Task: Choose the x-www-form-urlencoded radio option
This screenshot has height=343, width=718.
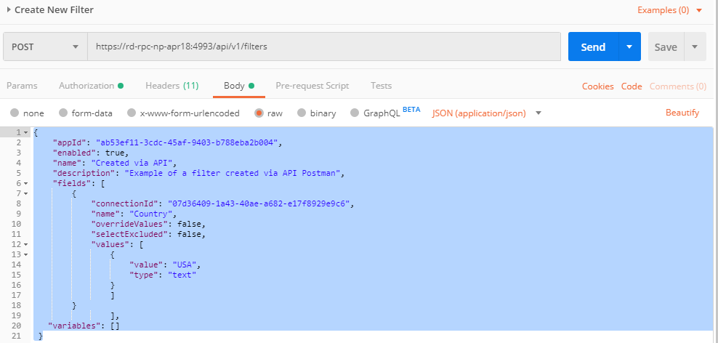Action: click(x=132, y=113)
